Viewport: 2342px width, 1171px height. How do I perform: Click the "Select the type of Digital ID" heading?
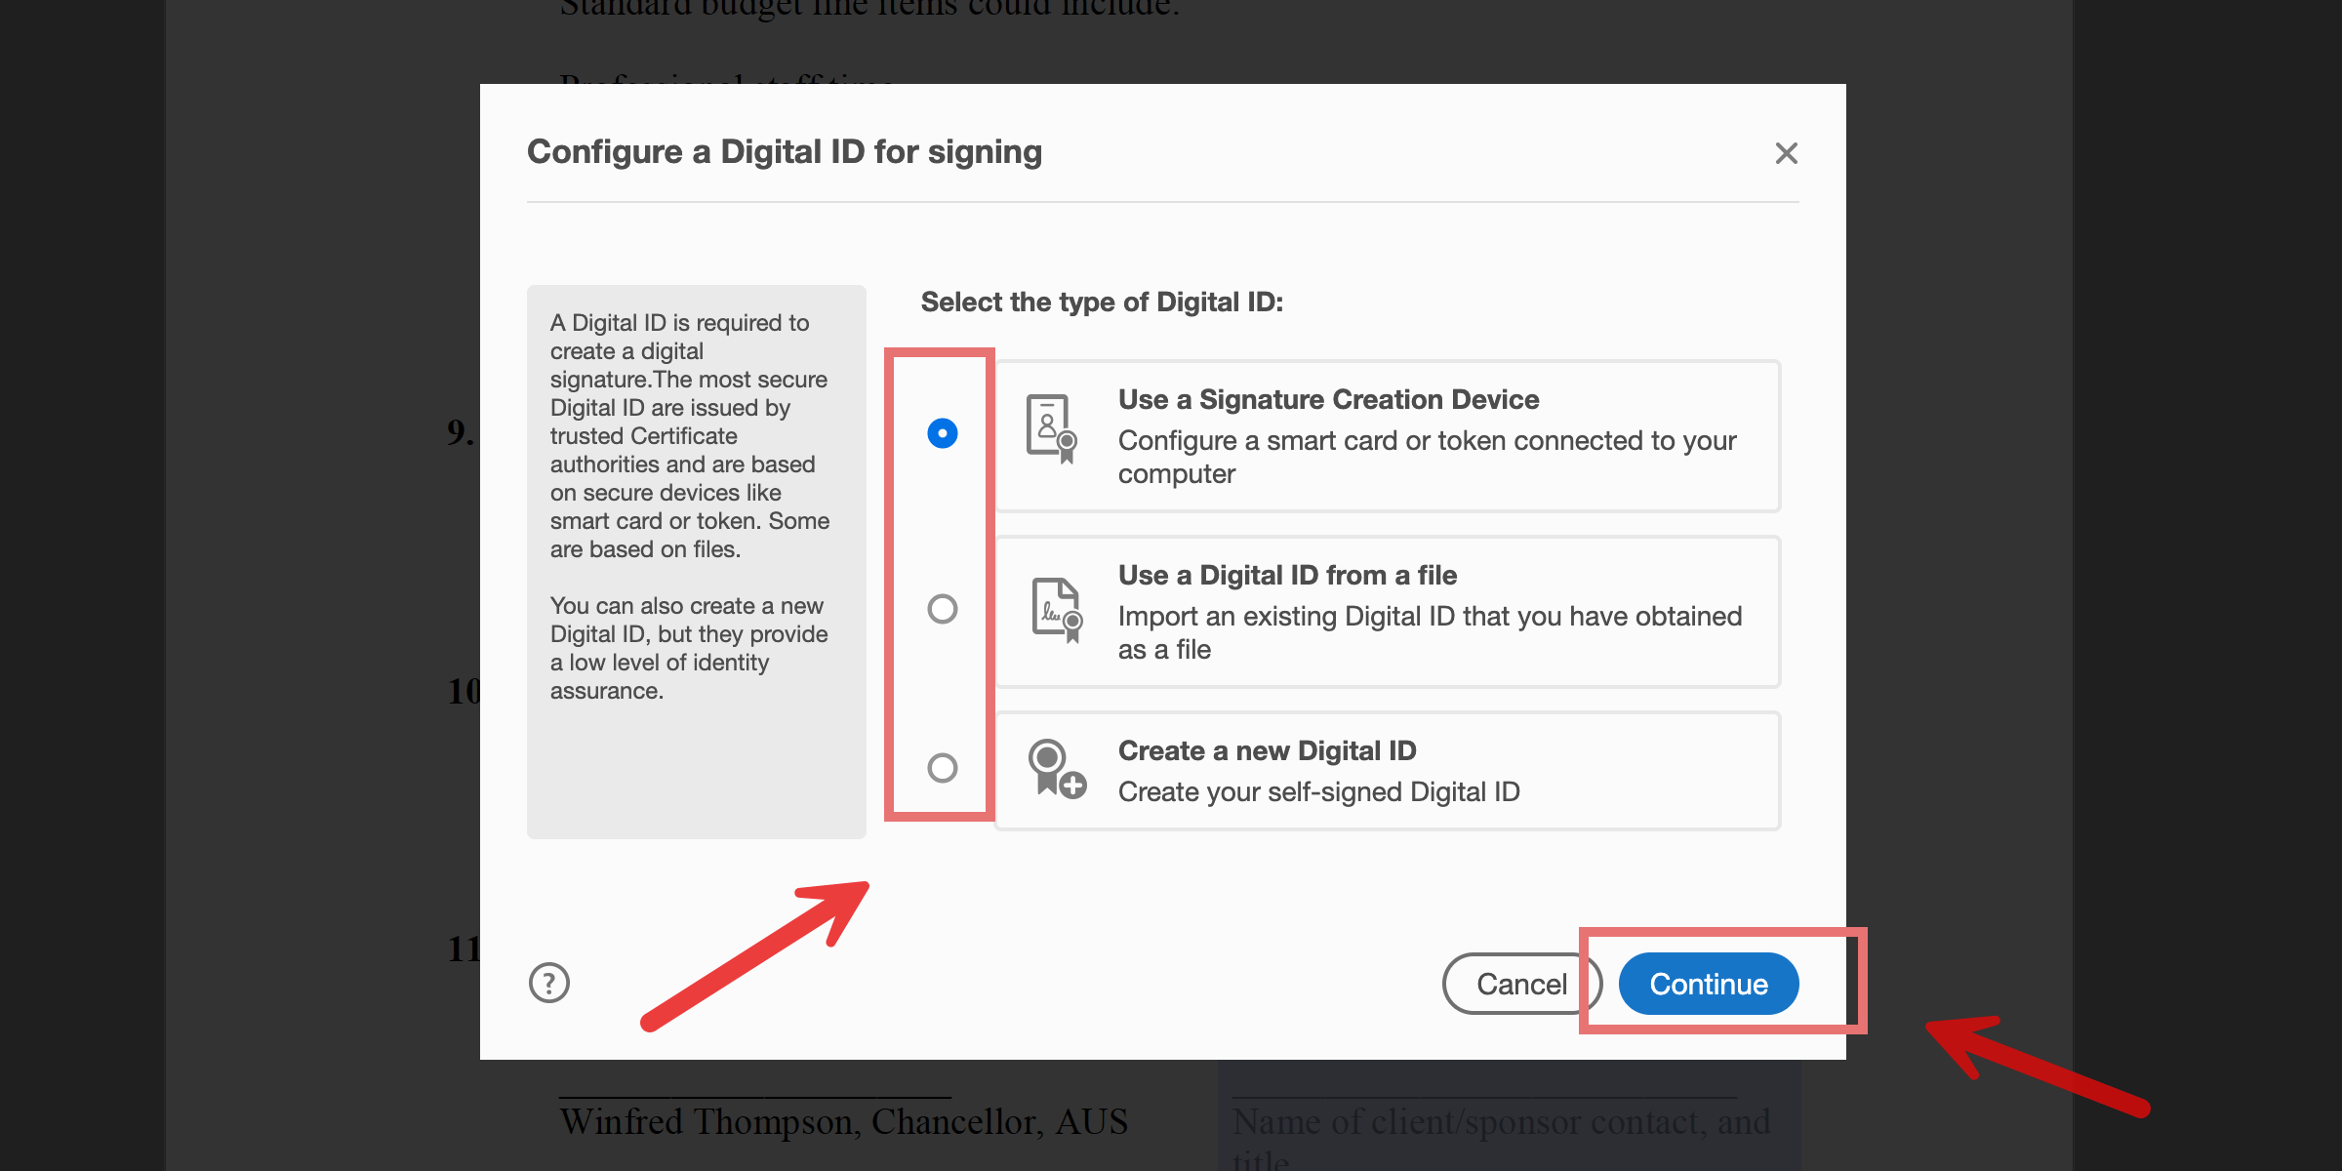coord(1103,302)
